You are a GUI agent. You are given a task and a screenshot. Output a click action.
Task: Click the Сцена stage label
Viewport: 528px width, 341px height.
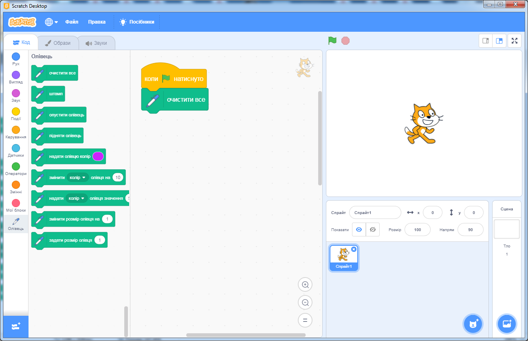507,209
